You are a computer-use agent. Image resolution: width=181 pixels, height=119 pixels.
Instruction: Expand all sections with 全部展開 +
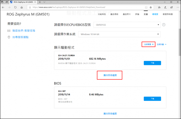coord(149,44)
